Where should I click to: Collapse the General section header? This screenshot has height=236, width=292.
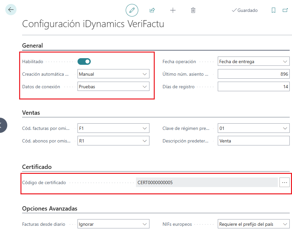pos(33,46)
